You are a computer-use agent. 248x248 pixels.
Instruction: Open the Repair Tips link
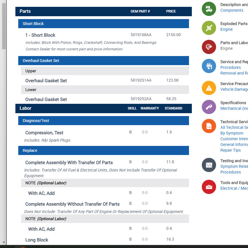(x=230, y=150)
